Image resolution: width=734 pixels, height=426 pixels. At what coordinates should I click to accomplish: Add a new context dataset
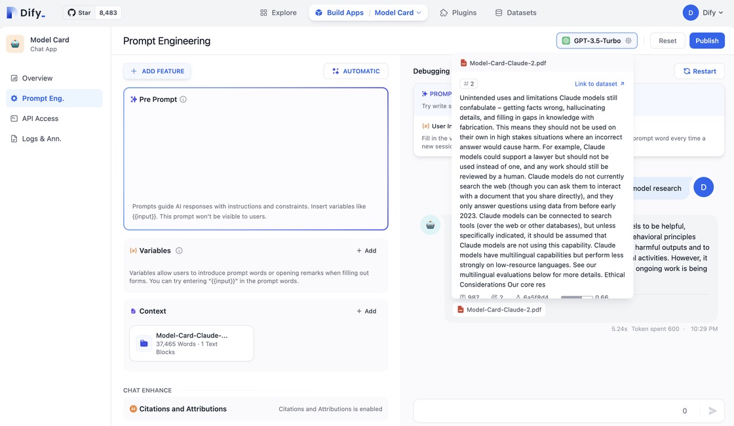pyautogui.click(x=366, y=311)
